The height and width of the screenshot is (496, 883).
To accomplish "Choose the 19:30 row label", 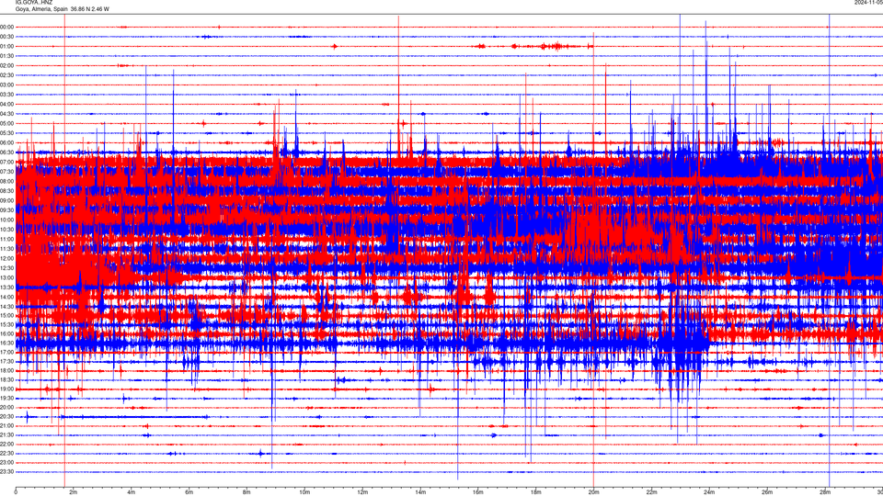I will click(6, 398).
